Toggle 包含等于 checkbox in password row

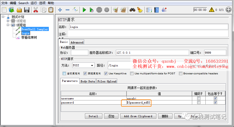tap(215, 102)
